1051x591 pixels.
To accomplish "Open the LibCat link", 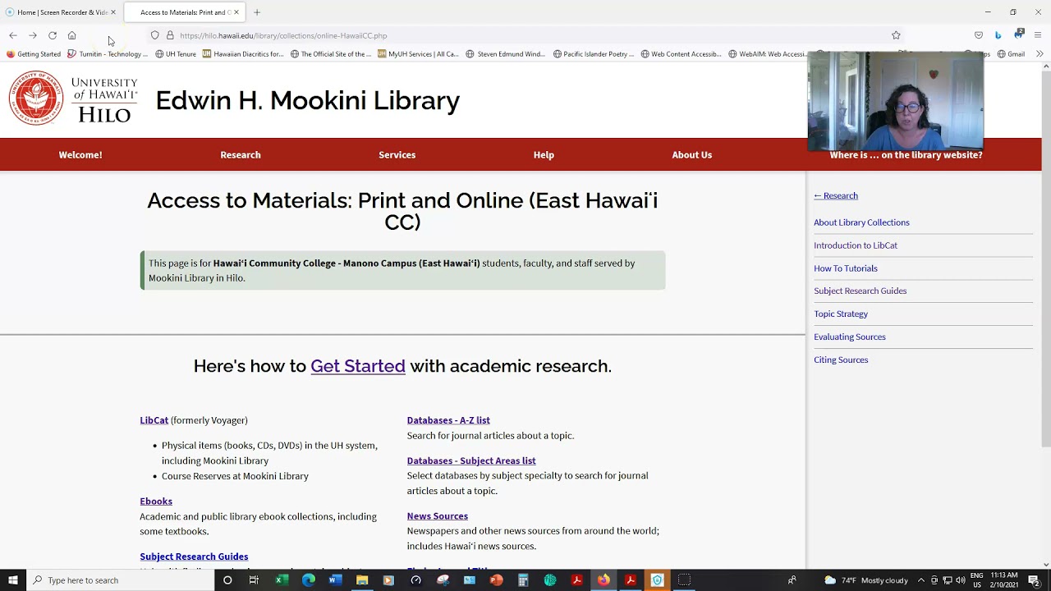I will pos(154,420).
